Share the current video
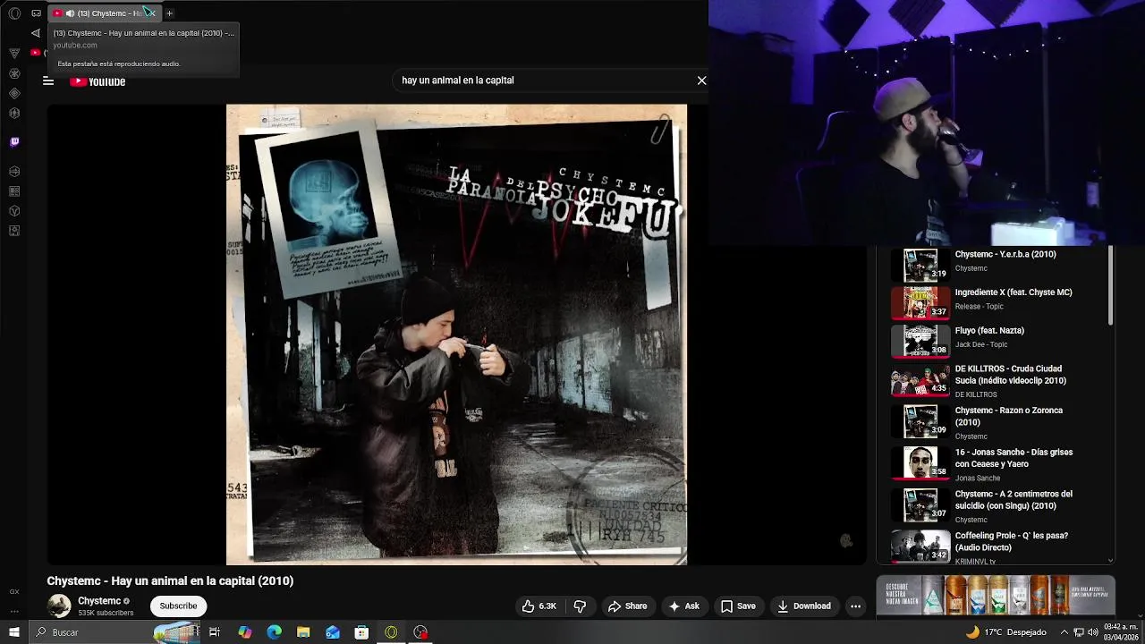The width and height of the screenshot is (1145, 644). pyautogui.click(x=627, y=606)
